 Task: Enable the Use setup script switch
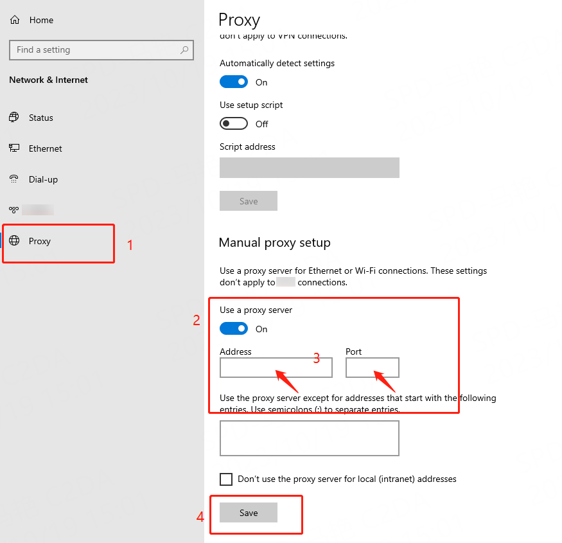pos(234,123)
